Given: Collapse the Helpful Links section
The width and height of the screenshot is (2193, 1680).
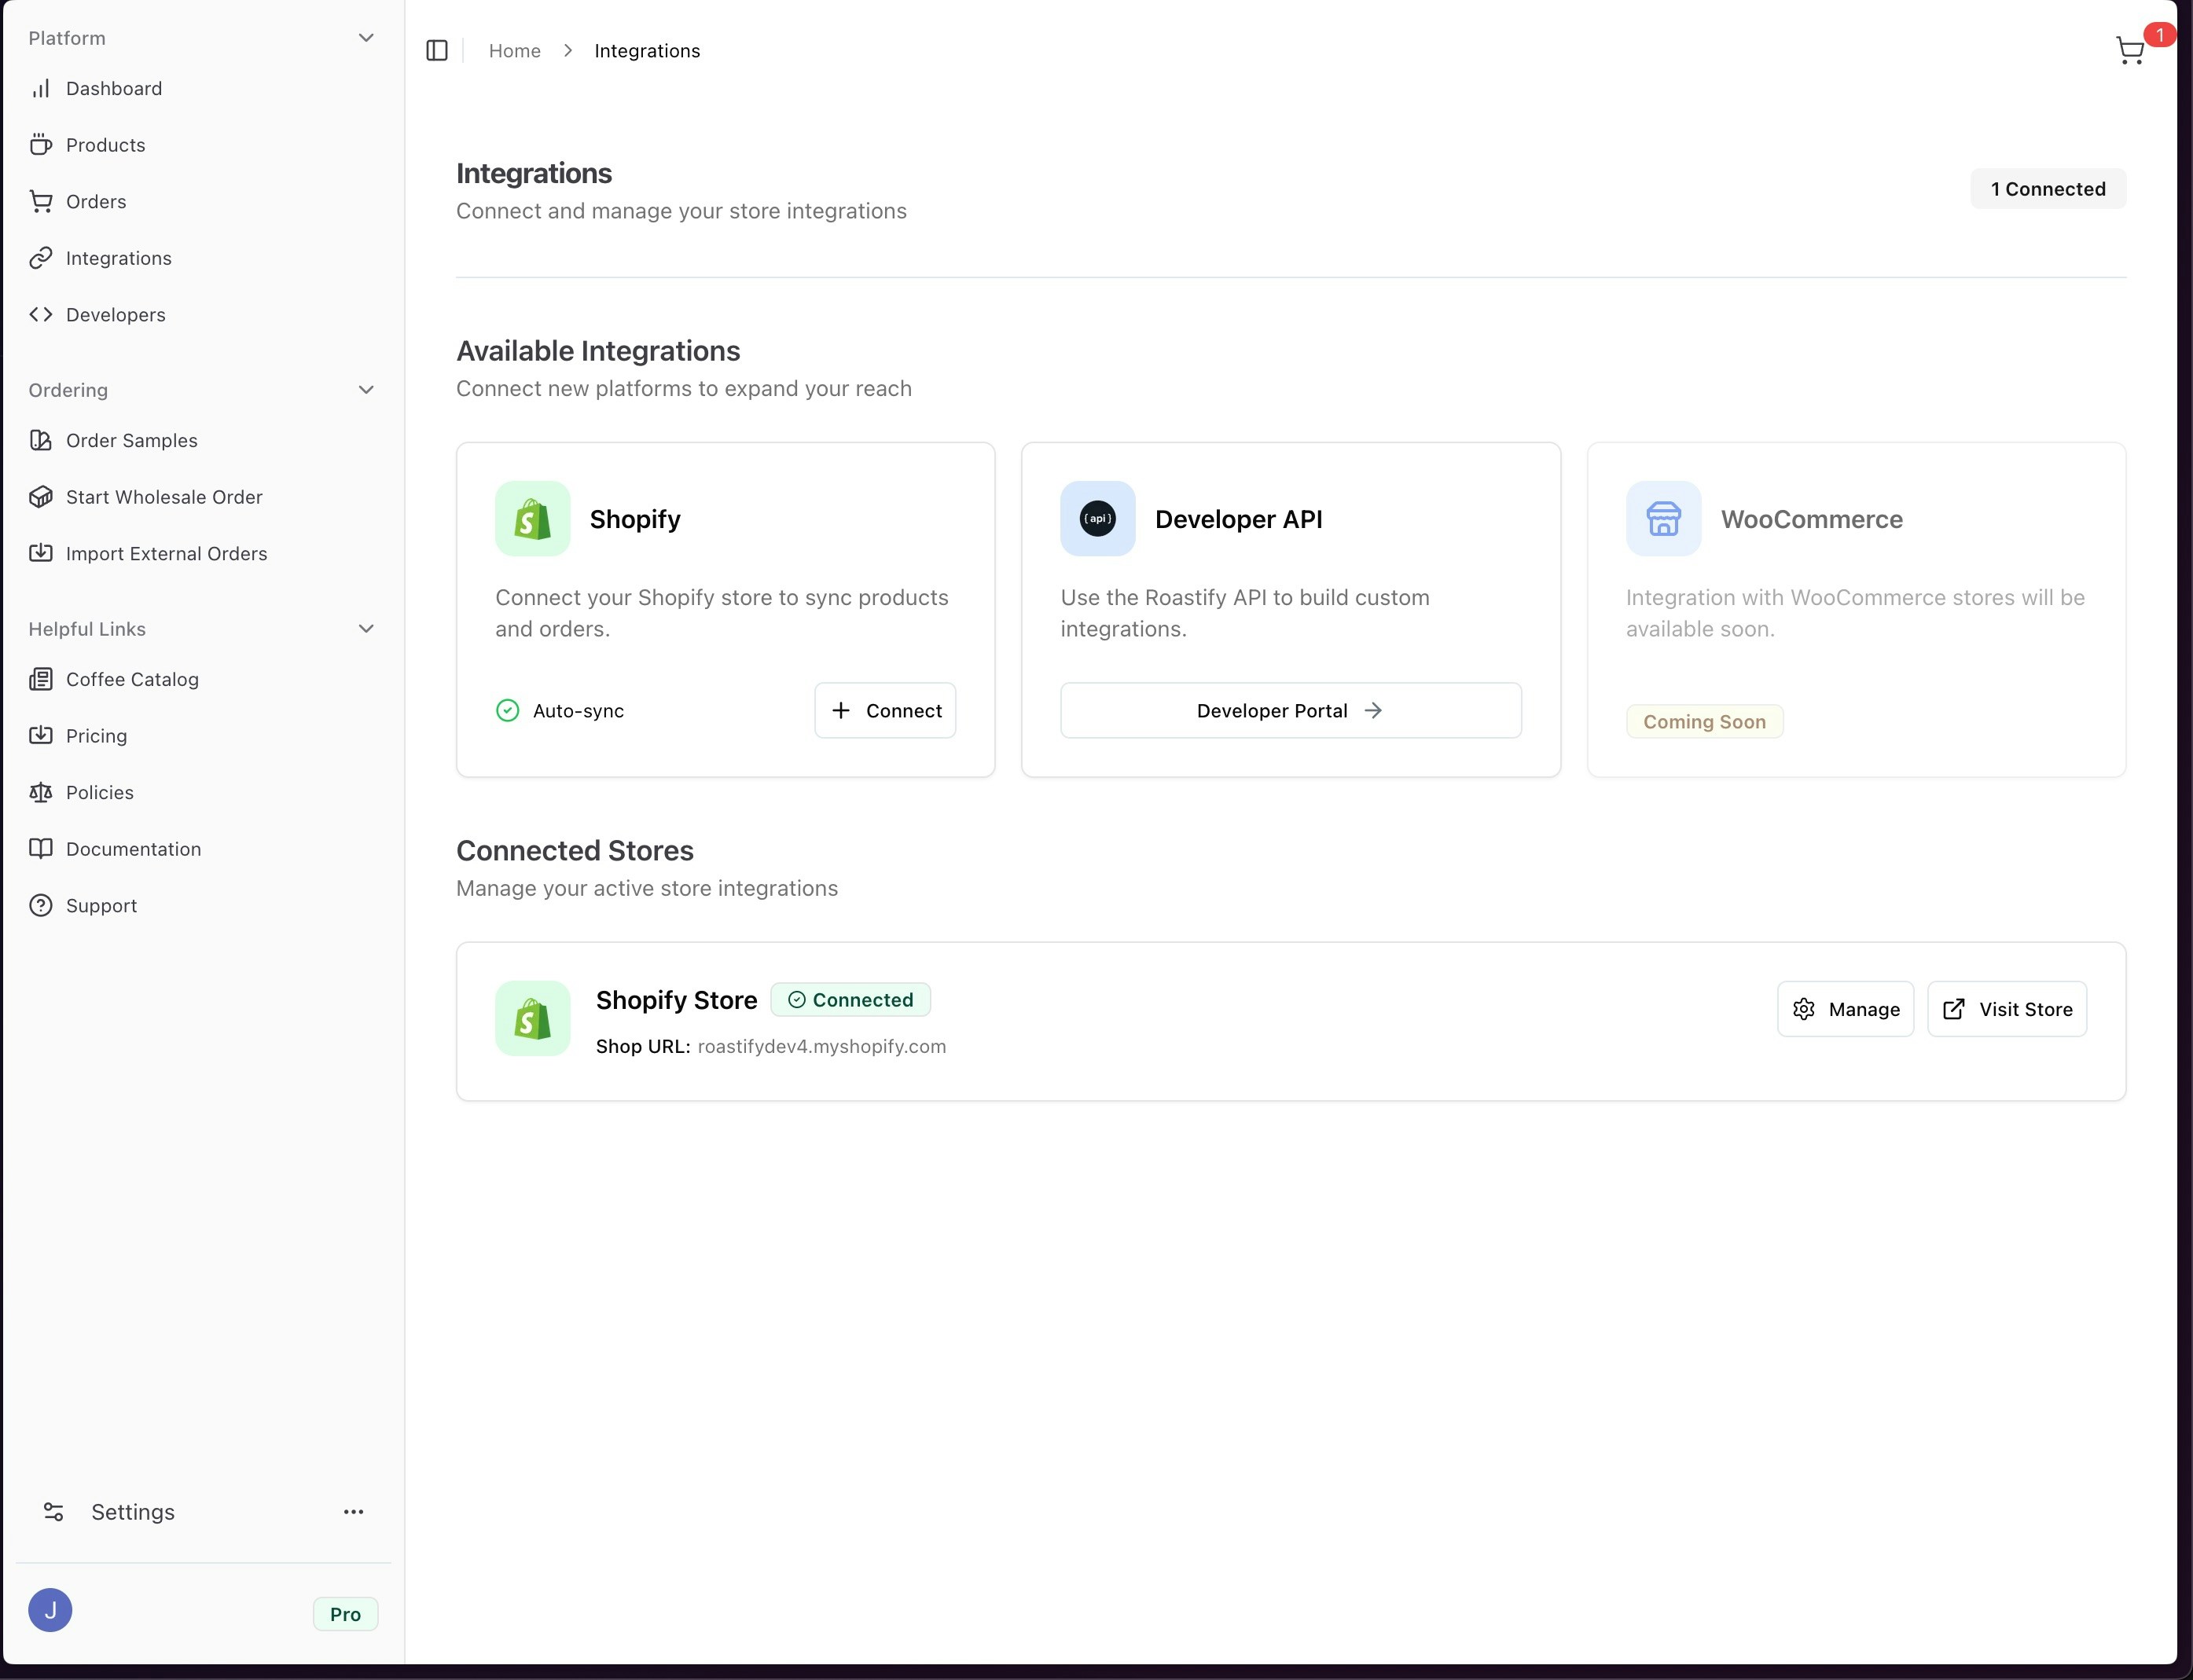Looking at the screenshot, I should point(366,628).
